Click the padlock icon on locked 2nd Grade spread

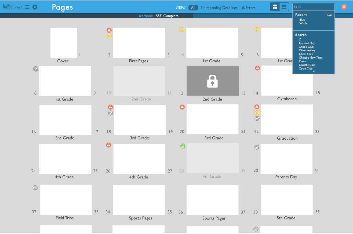[212, 81]
